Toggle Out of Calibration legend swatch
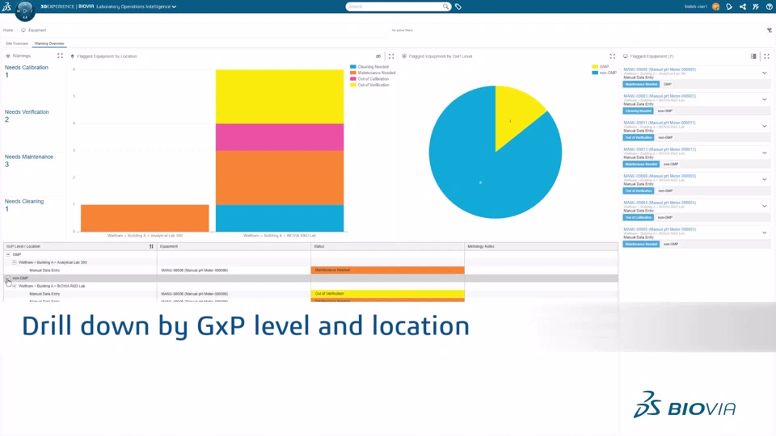The width and height of the screenshot is (776, 436). click(353, 78)
